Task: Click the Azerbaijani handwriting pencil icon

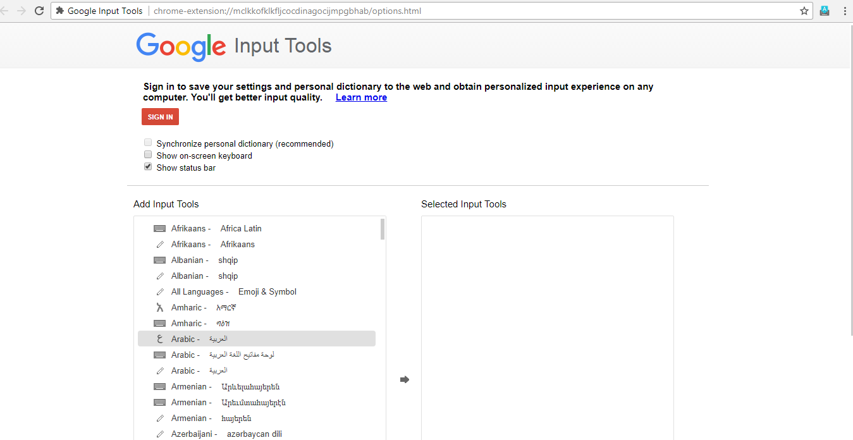Action: tap(160, 434)
